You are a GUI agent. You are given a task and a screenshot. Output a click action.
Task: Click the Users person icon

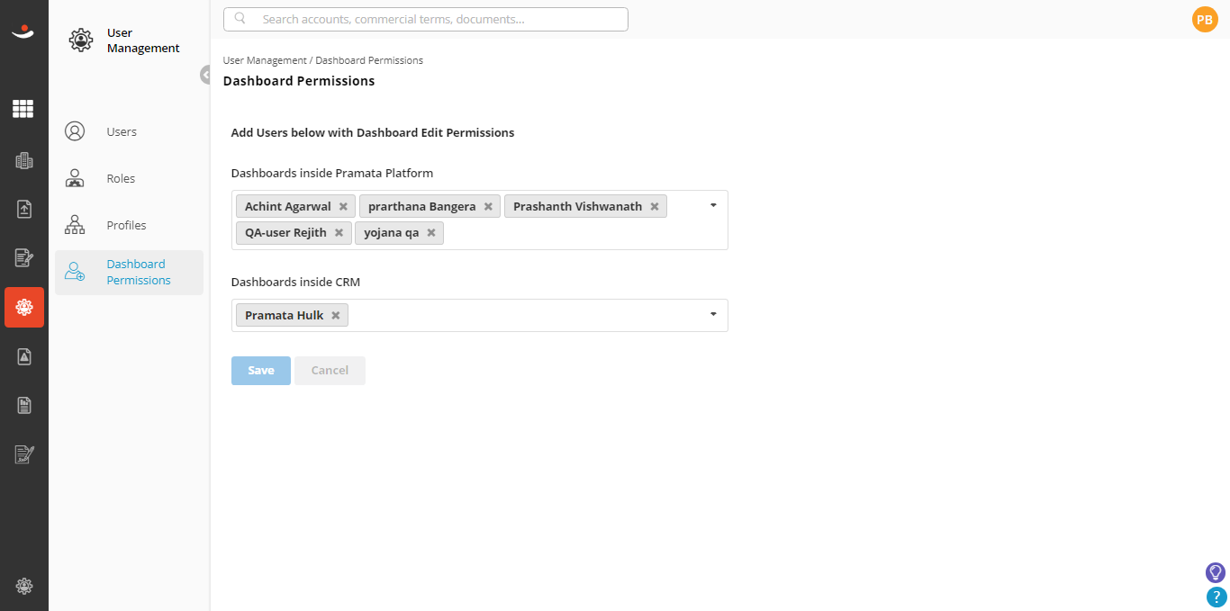tap(75, 131)
